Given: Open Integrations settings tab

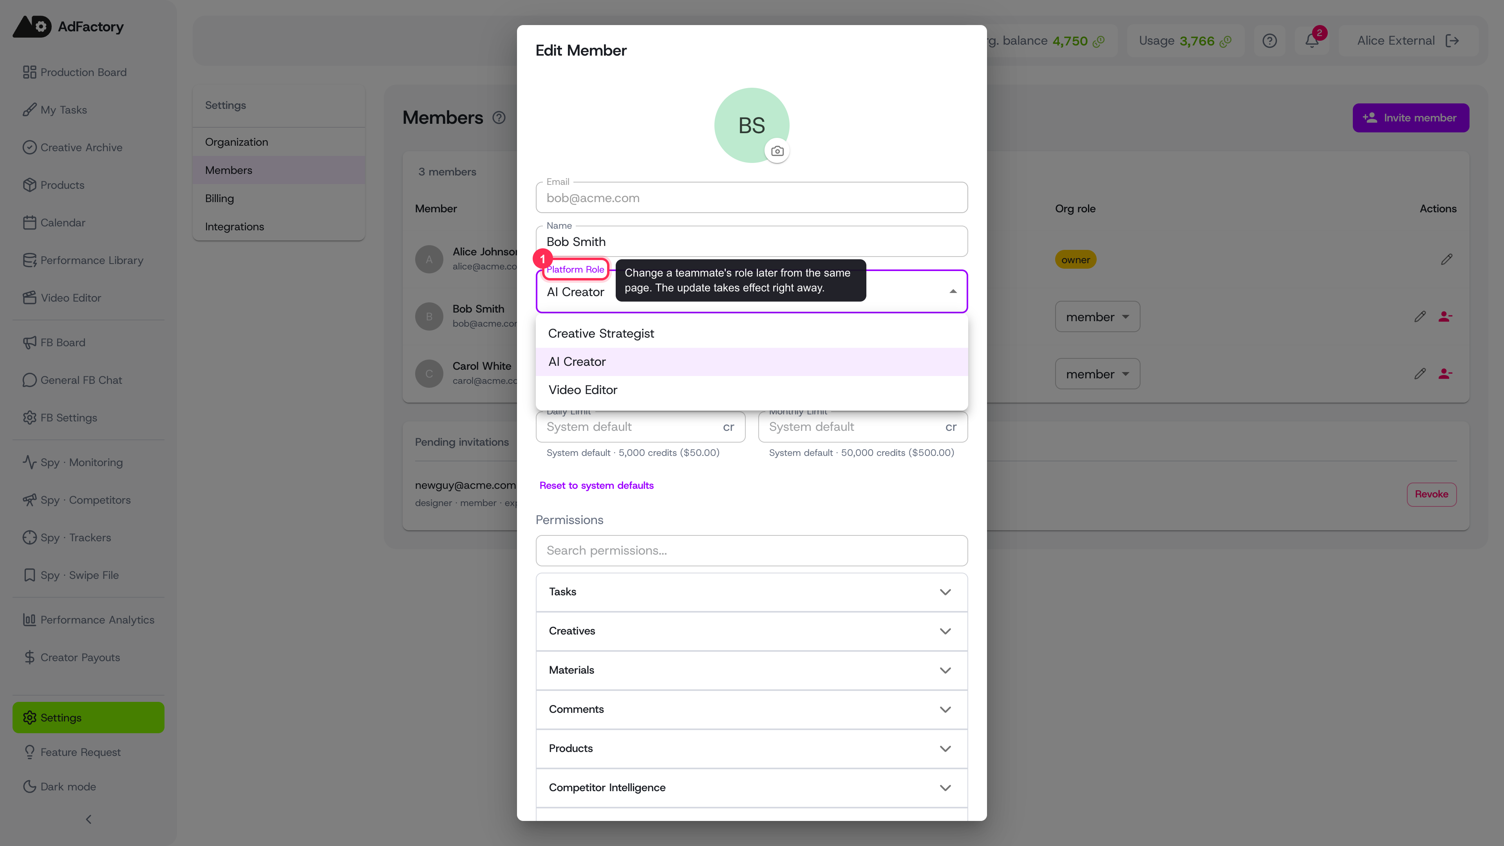Looking at the screenshot, I should click(x=278, y=226).
